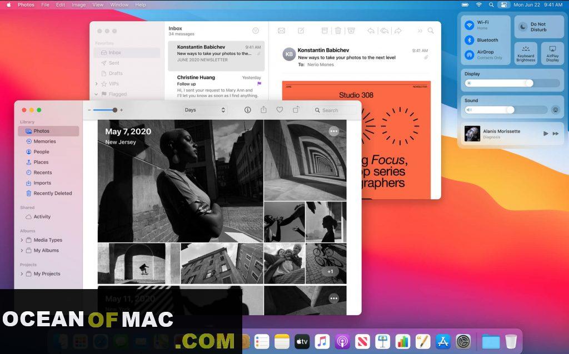Toggle the Control Center icon in menu bar
The image size is (569, 354).
coord(503,4)
